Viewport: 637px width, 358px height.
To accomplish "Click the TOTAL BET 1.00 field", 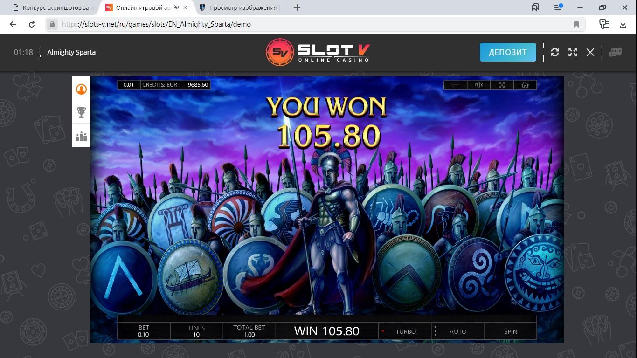I will coord(249,331).
